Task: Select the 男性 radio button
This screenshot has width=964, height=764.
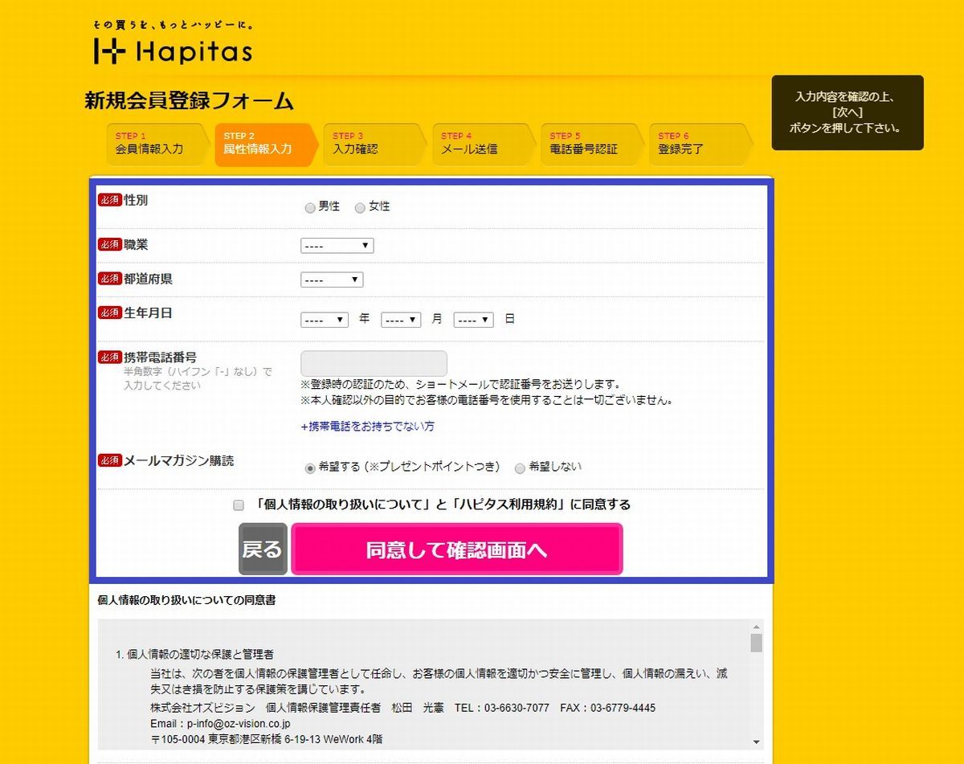Action: [x=310, y=208]
